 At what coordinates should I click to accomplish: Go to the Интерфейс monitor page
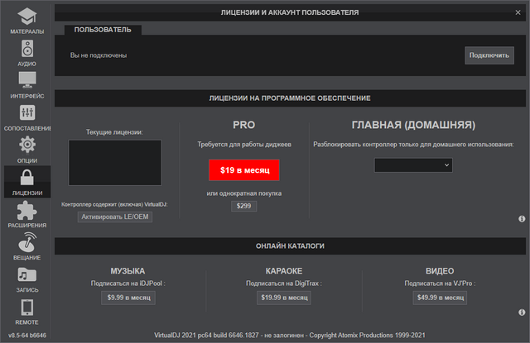[26, 84]
